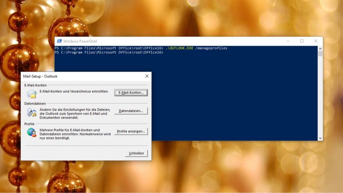Click the 'Windows PowerShell' title text
The image size is (343, 193).
tap(80, 41)
